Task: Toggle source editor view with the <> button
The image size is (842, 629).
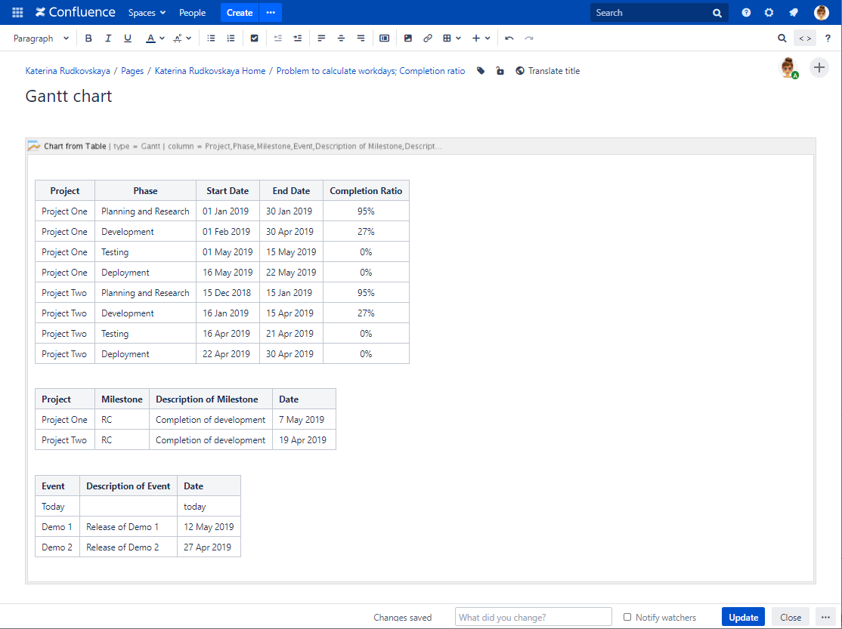Action: 805,38
